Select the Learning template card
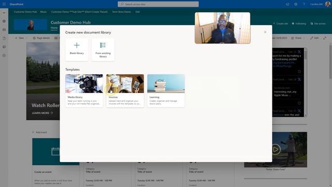This screenshot has width=332, height=187. click(x=166, y=91)
